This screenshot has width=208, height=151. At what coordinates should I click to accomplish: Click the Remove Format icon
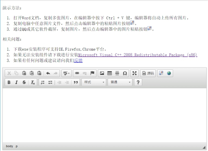click(x=33, y=82)
